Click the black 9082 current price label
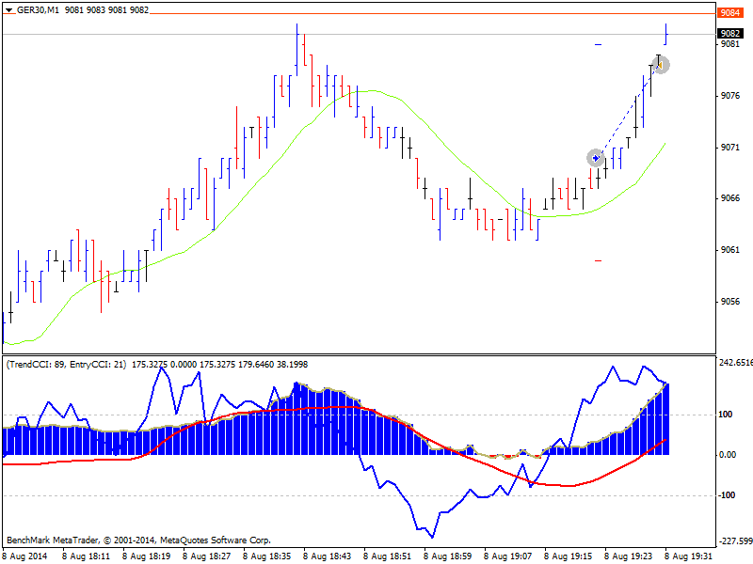 (x=730, y=33)
